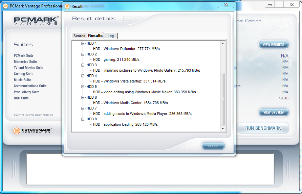Select the importing pictures 215.793 MB/s result
Viewport: 302px width, 194px height.
tap(146, 70)
